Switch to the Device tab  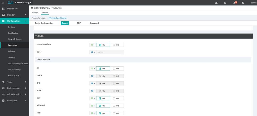[35, 13]
